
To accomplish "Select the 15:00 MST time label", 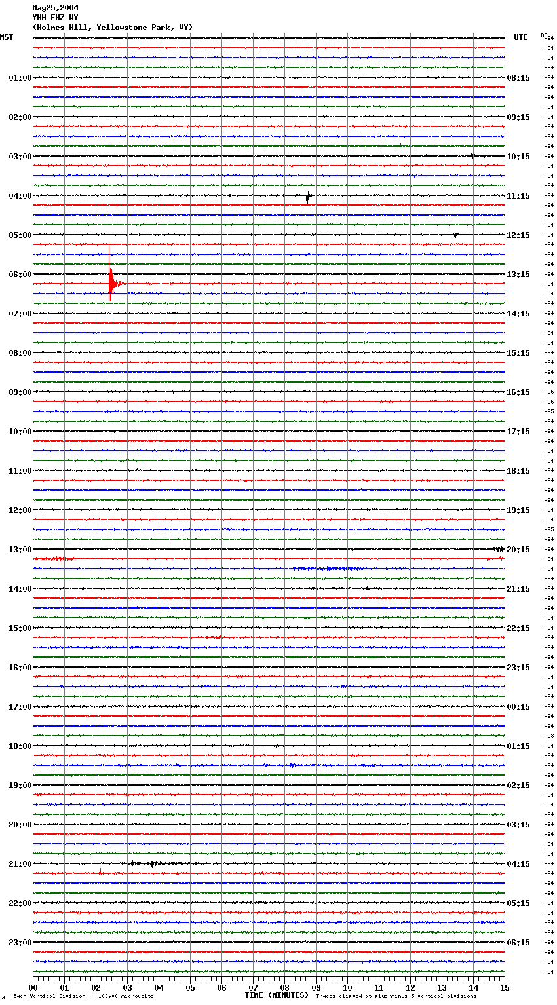I will pyautogui.click(x=20, y=628).
